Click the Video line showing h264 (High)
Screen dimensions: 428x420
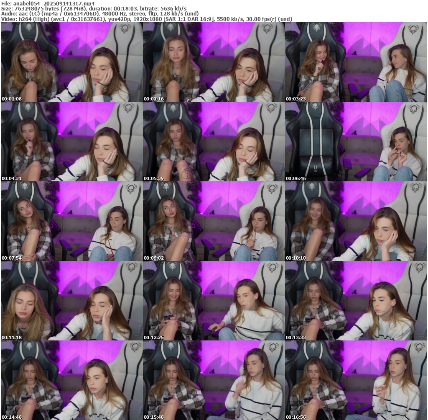[147, 19]
